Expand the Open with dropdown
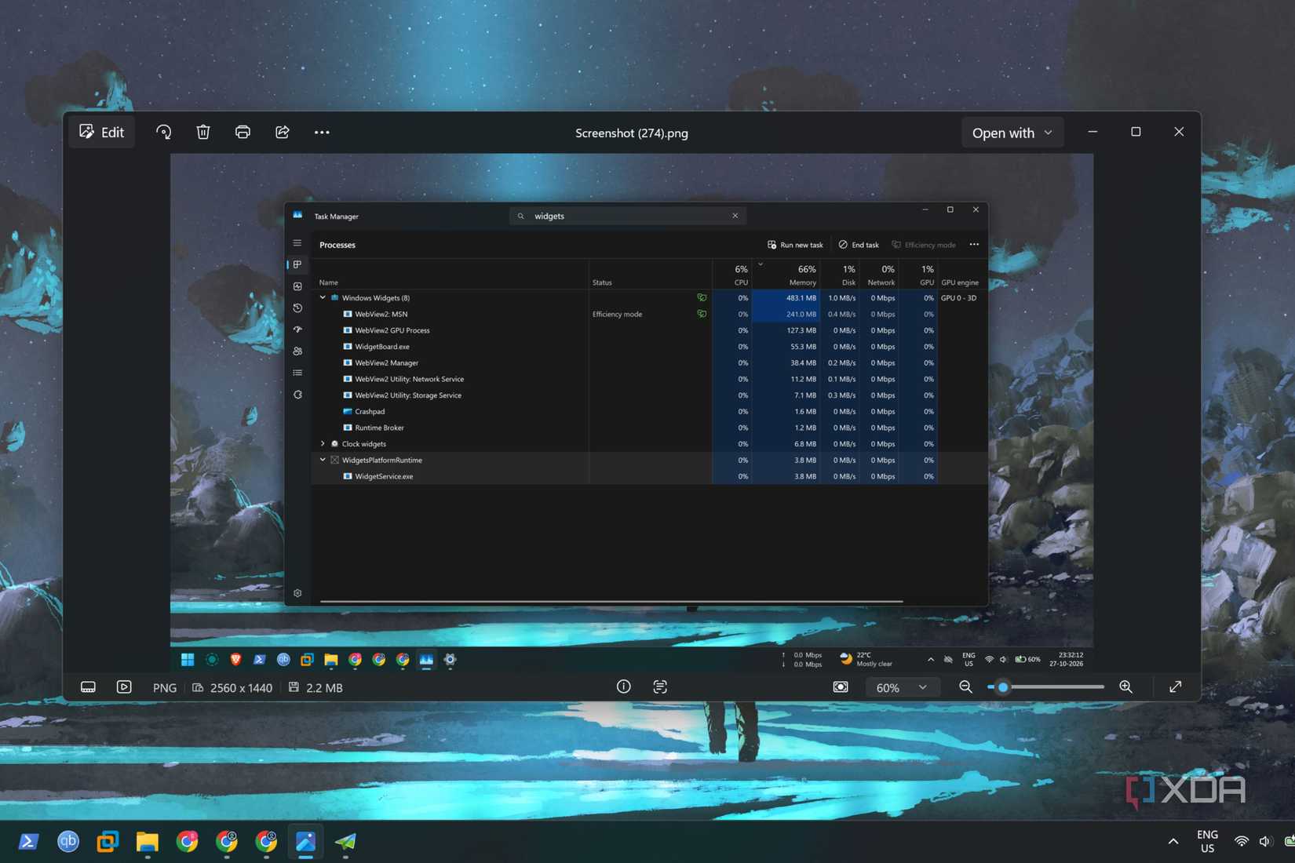The image size is (1295, 863). [x=1012, y=133]
